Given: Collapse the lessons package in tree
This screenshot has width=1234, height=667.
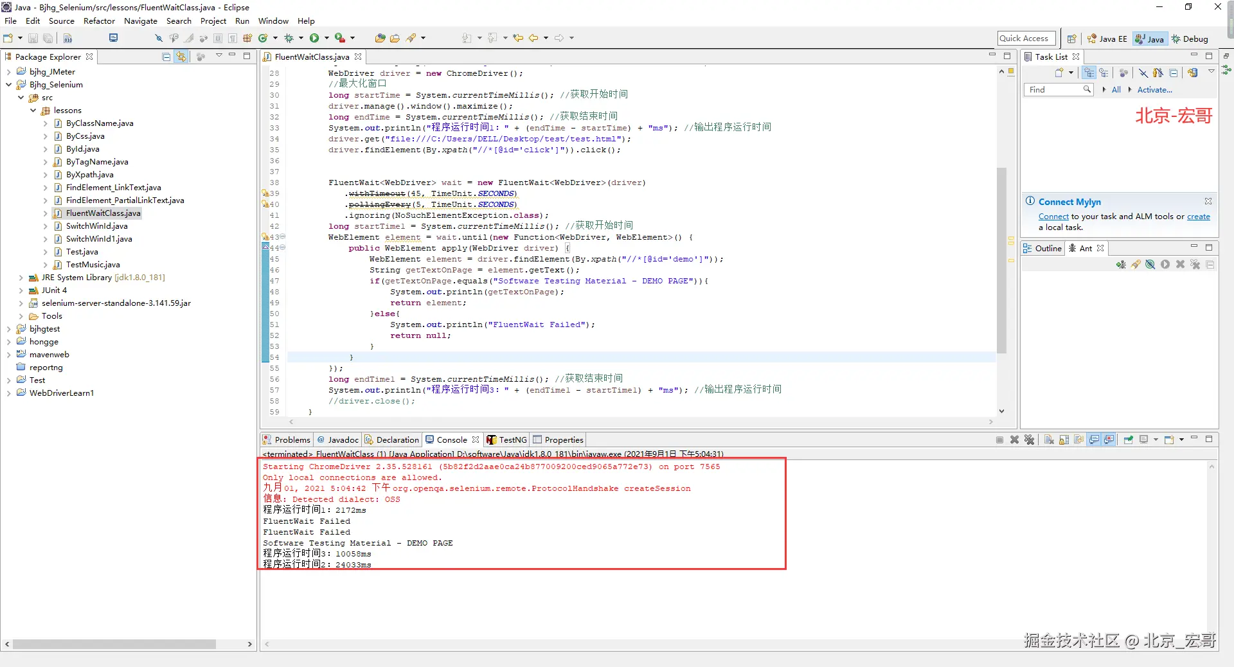Looking at the screenshot, I should pos(33,111).
